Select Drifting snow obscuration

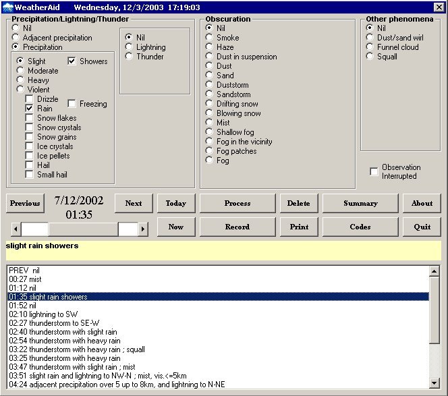tap(209, 103)
